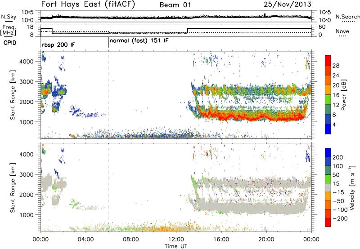The width and height of the screenshot is (360, 249).
Task: Click '-100' on the Velocity colorbar
Action: (x=340, y=209)
